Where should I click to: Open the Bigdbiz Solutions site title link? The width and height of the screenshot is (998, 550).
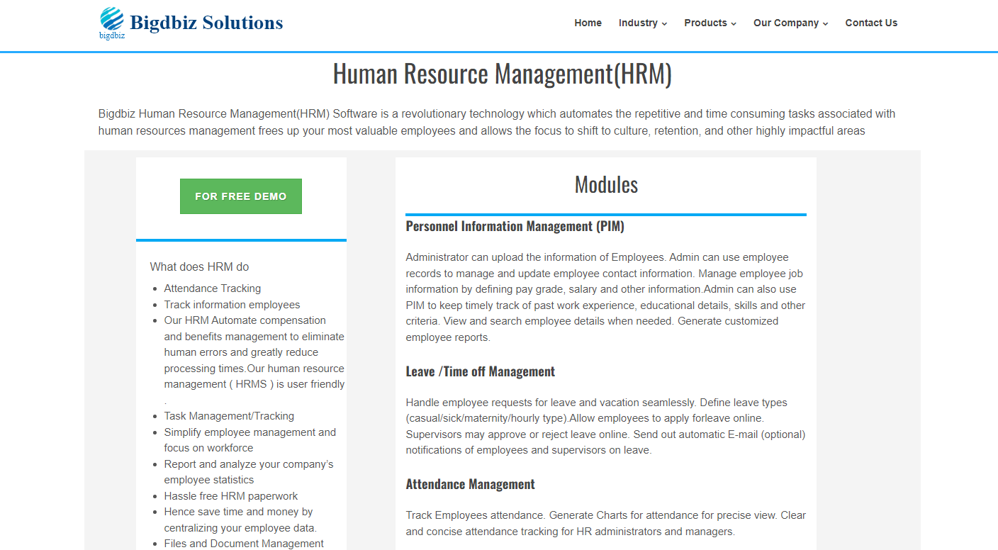pos(206,23)
